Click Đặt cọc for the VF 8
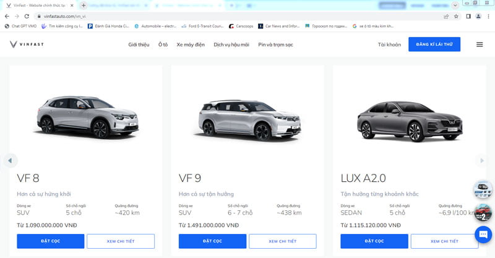495x258 pixels. [51, 241]
